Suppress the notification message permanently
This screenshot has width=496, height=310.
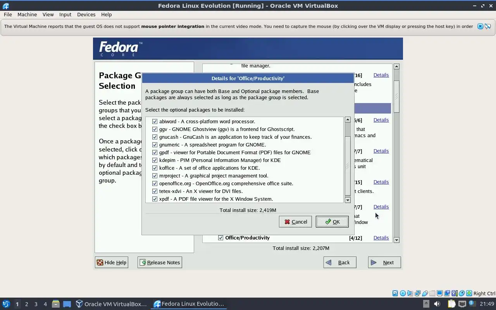pyautogui.click(x=488, y=26)
